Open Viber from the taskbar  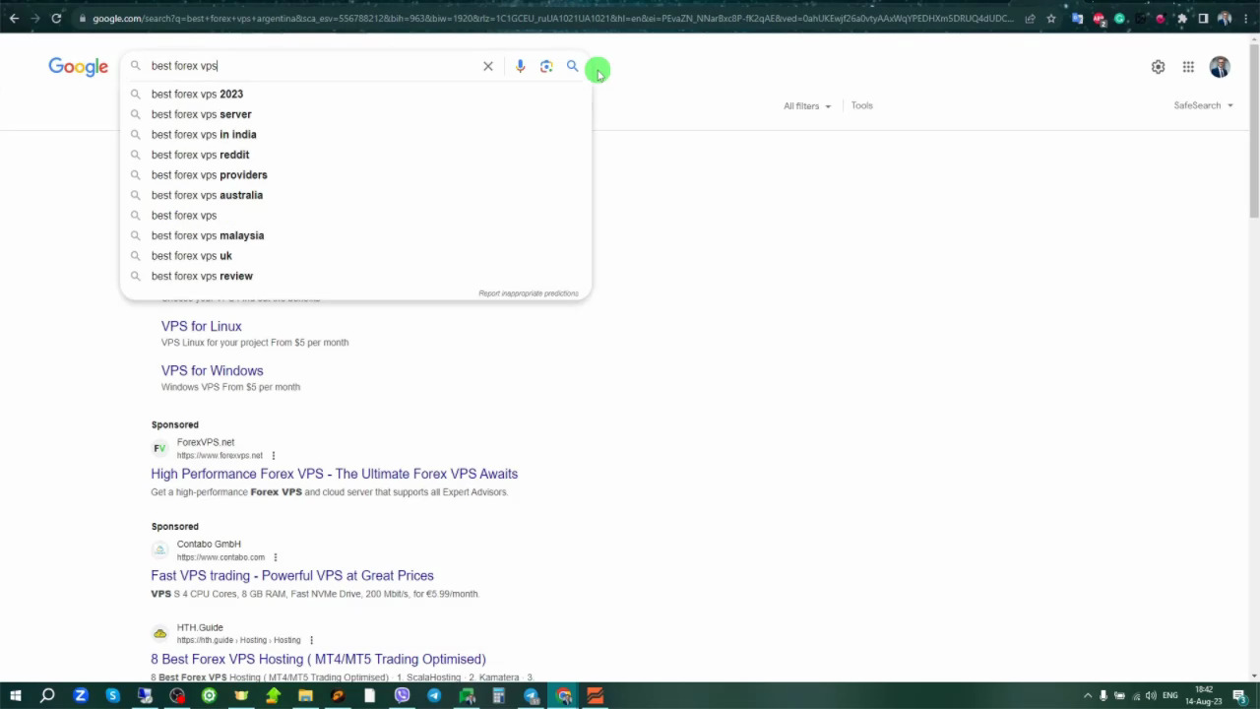[402, 696]
